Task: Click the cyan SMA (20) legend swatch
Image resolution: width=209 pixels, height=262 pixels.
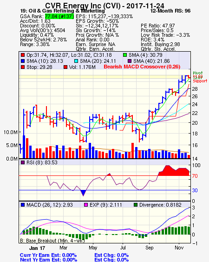Action: (76, 61)
